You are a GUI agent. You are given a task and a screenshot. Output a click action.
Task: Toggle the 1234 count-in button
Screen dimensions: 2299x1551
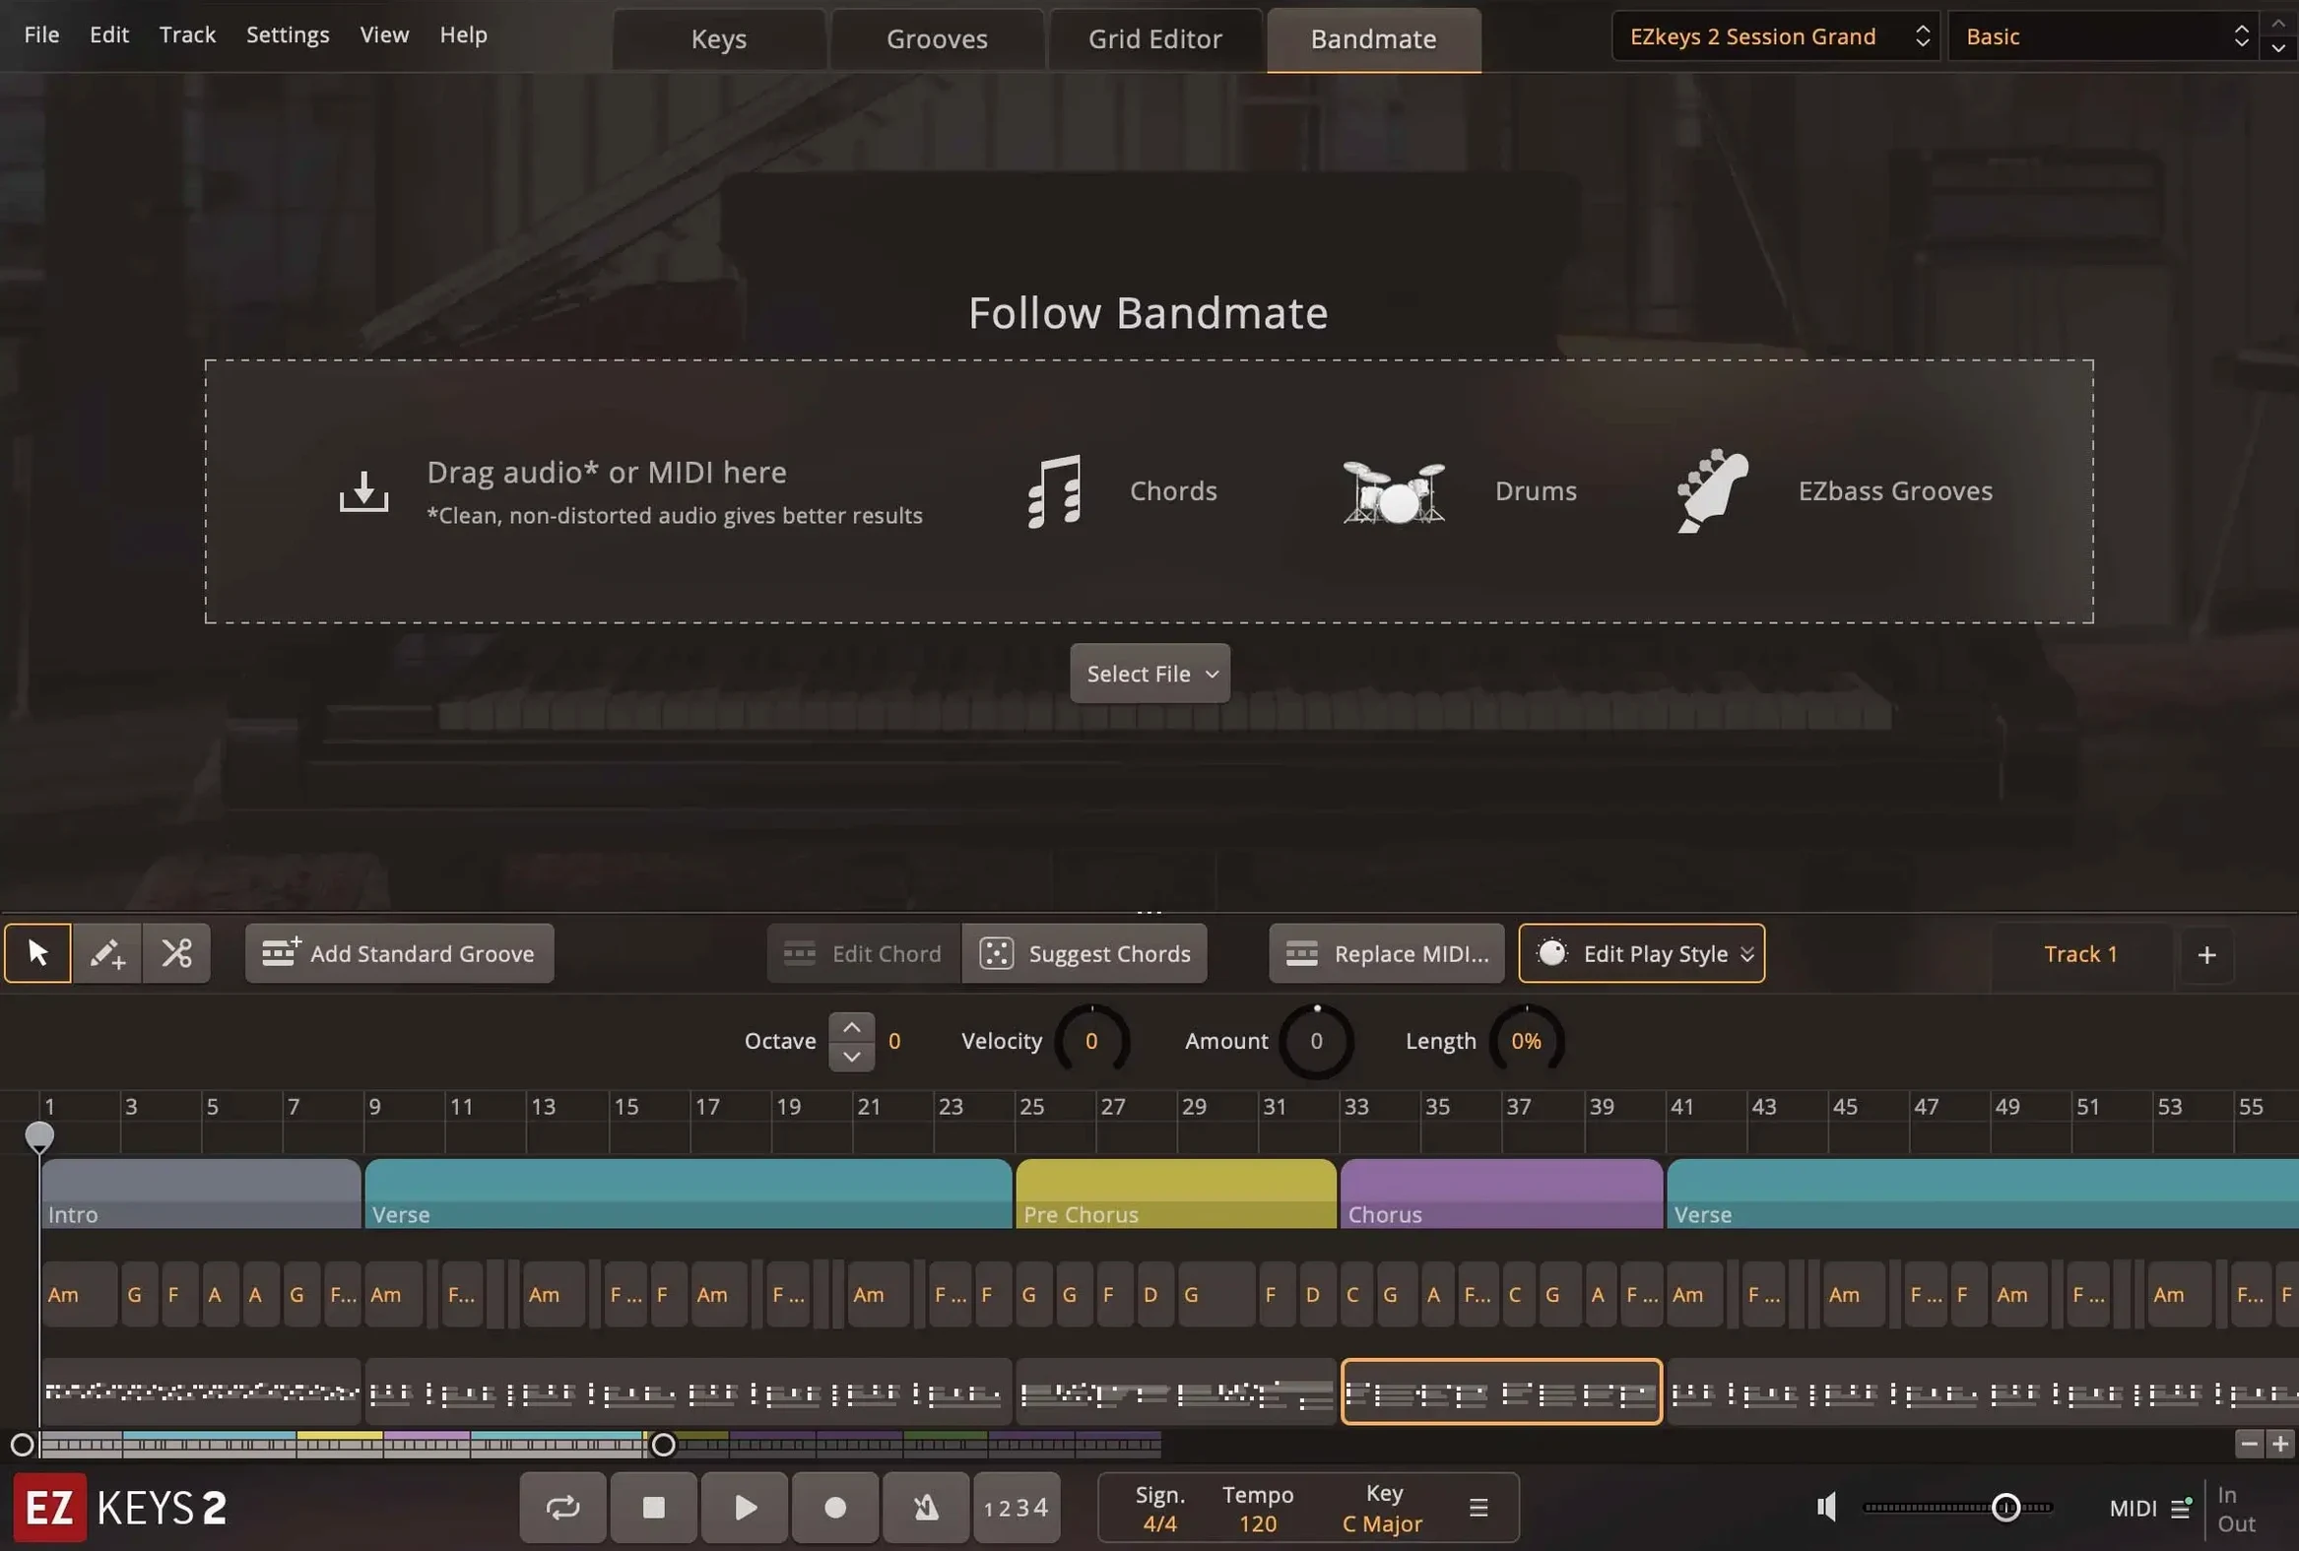[x=1016, y=1508]
